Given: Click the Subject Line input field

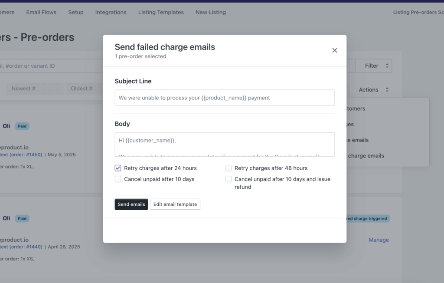Looking at the screenshot, I should [225, 98].
